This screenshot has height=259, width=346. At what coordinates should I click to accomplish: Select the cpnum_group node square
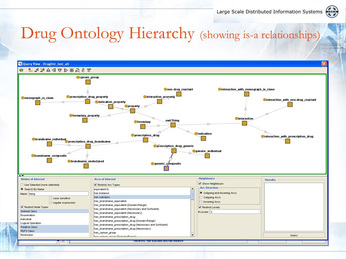[88, 82]
